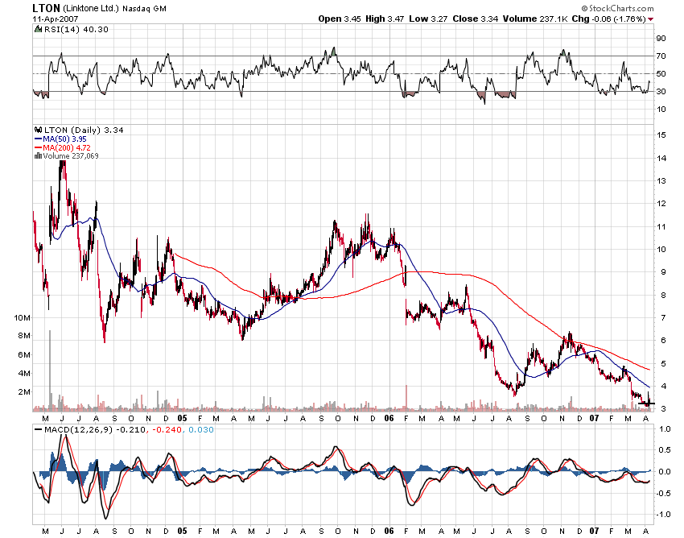The image size is (684, 538).
Task: Click the "MA(50) 3.95" legend text
Action: (x=64, y=139)
